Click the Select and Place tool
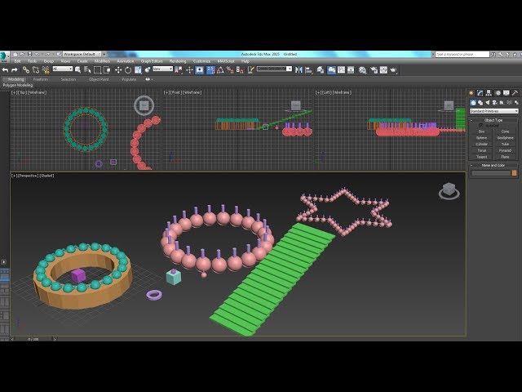Image resolution: width=522 pixels, height=392 pixels. pos(148,70)
